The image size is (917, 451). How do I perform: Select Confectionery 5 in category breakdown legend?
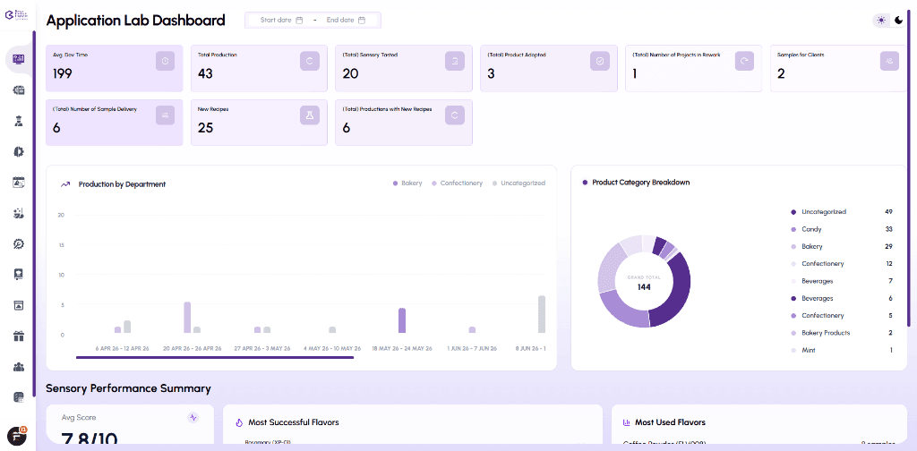click(x=842, y=316)
